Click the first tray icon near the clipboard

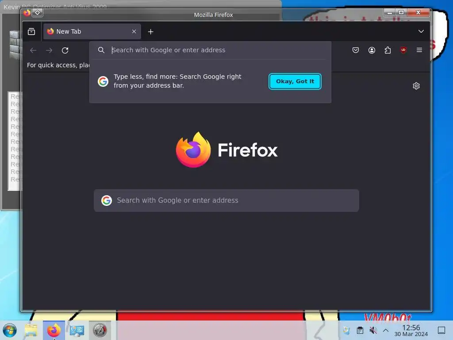point(346,330)
